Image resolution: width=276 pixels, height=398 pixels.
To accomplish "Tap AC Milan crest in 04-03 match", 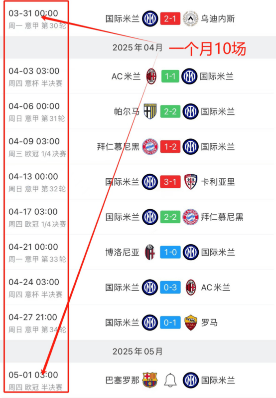I will coord(151,76).
